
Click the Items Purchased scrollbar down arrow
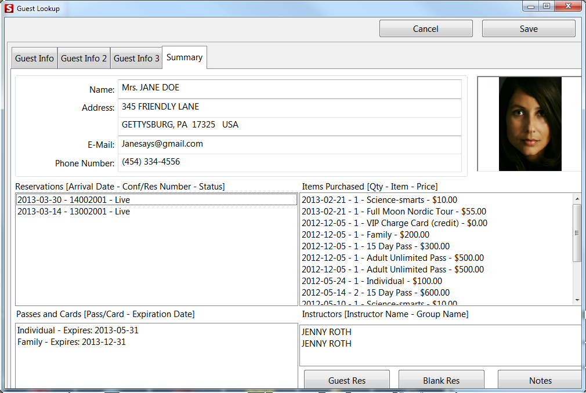pos(577,300)
